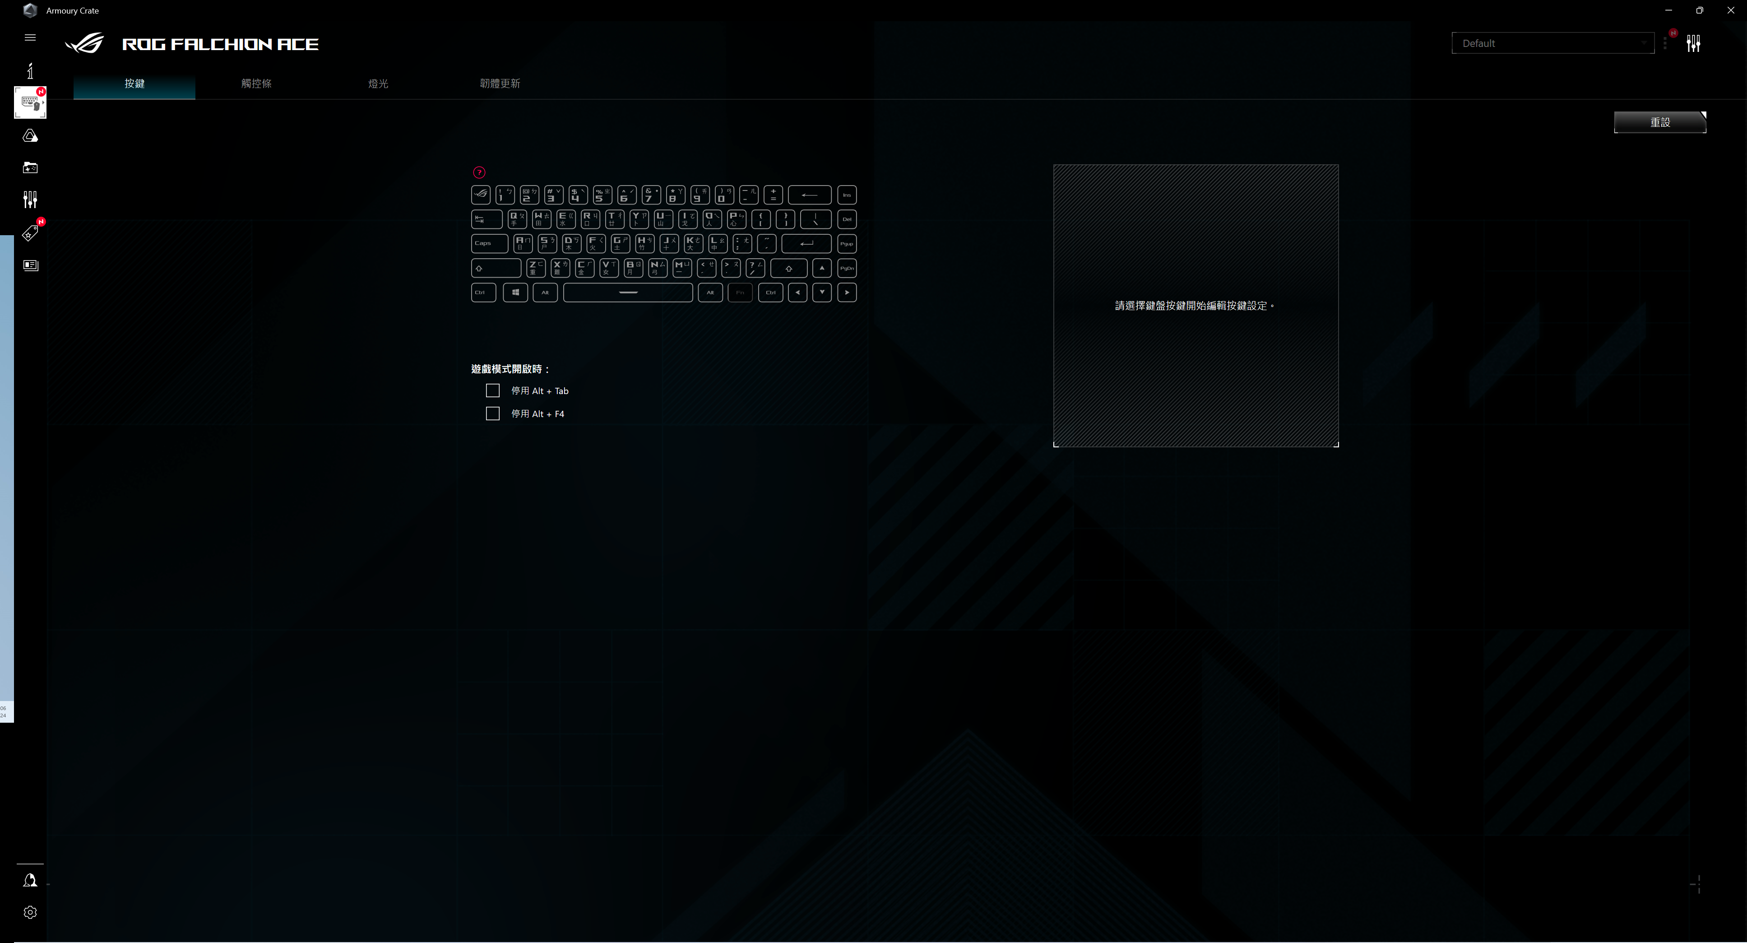Select the Backspace key on keyboard layout
1747x943 pixels.
click(x=810, y=195)
